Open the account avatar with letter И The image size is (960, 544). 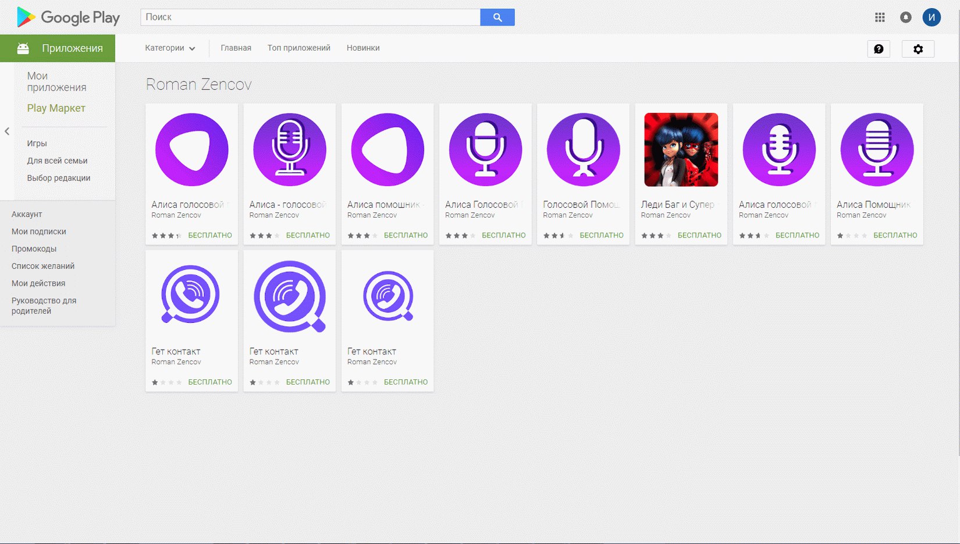(x=931, y=17)
